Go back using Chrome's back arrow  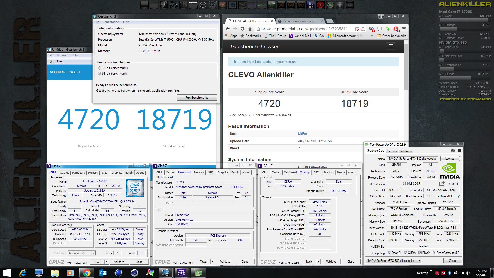227,29
